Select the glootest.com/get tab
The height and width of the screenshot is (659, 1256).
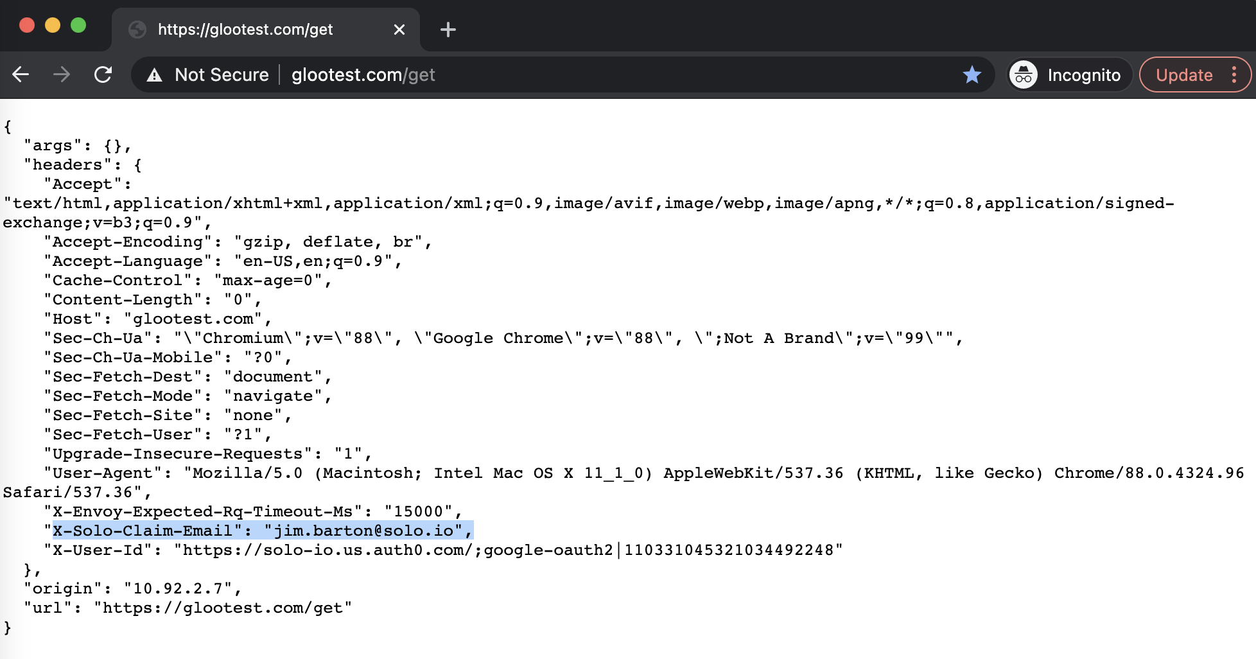coord(266,30)
